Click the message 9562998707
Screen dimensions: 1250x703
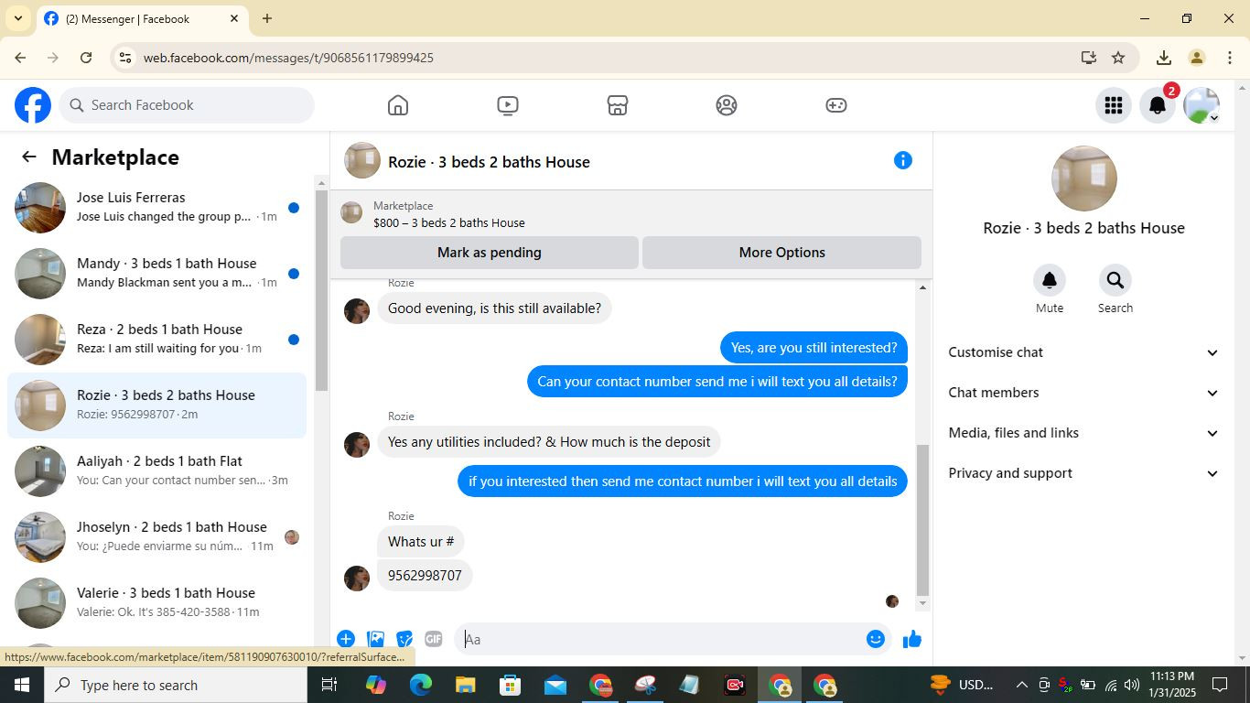pyautogui.click(x=425, y=576)
